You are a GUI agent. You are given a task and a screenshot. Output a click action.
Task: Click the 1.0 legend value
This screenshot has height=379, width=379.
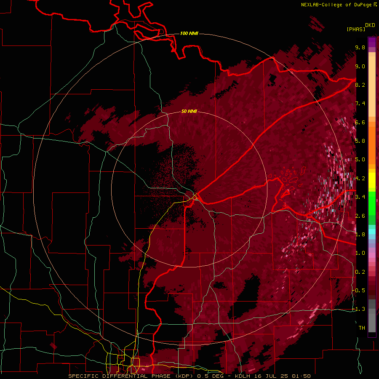(x=360, y=253)
